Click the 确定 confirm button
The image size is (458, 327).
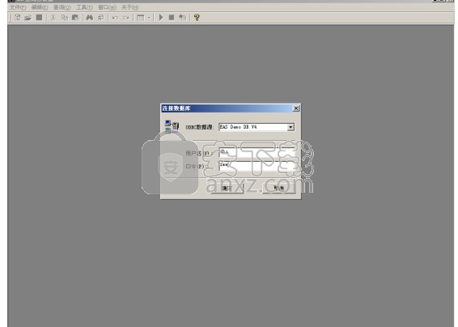click(227, 188)
